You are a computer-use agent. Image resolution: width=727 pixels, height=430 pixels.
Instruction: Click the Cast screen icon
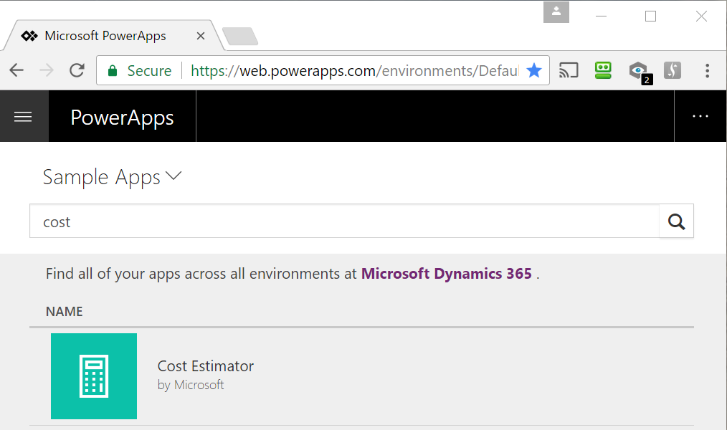tap(569, 70)
